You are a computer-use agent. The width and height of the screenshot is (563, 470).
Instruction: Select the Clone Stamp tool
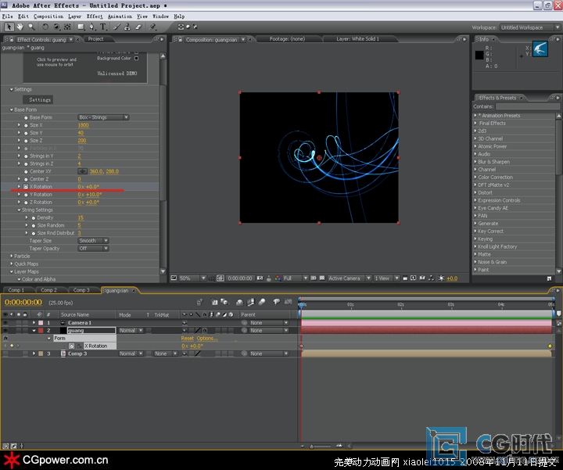click(127, 27)
